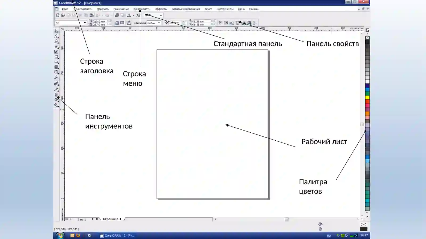Click the 210.0 mm page width field
Screen dimensions: 426x239
tap(100, 21)
